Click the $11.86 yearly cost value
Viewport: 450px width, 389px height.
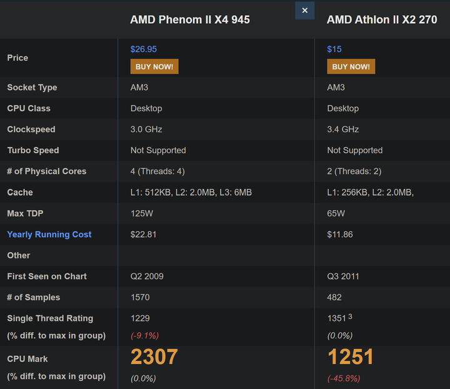[340, 235]
